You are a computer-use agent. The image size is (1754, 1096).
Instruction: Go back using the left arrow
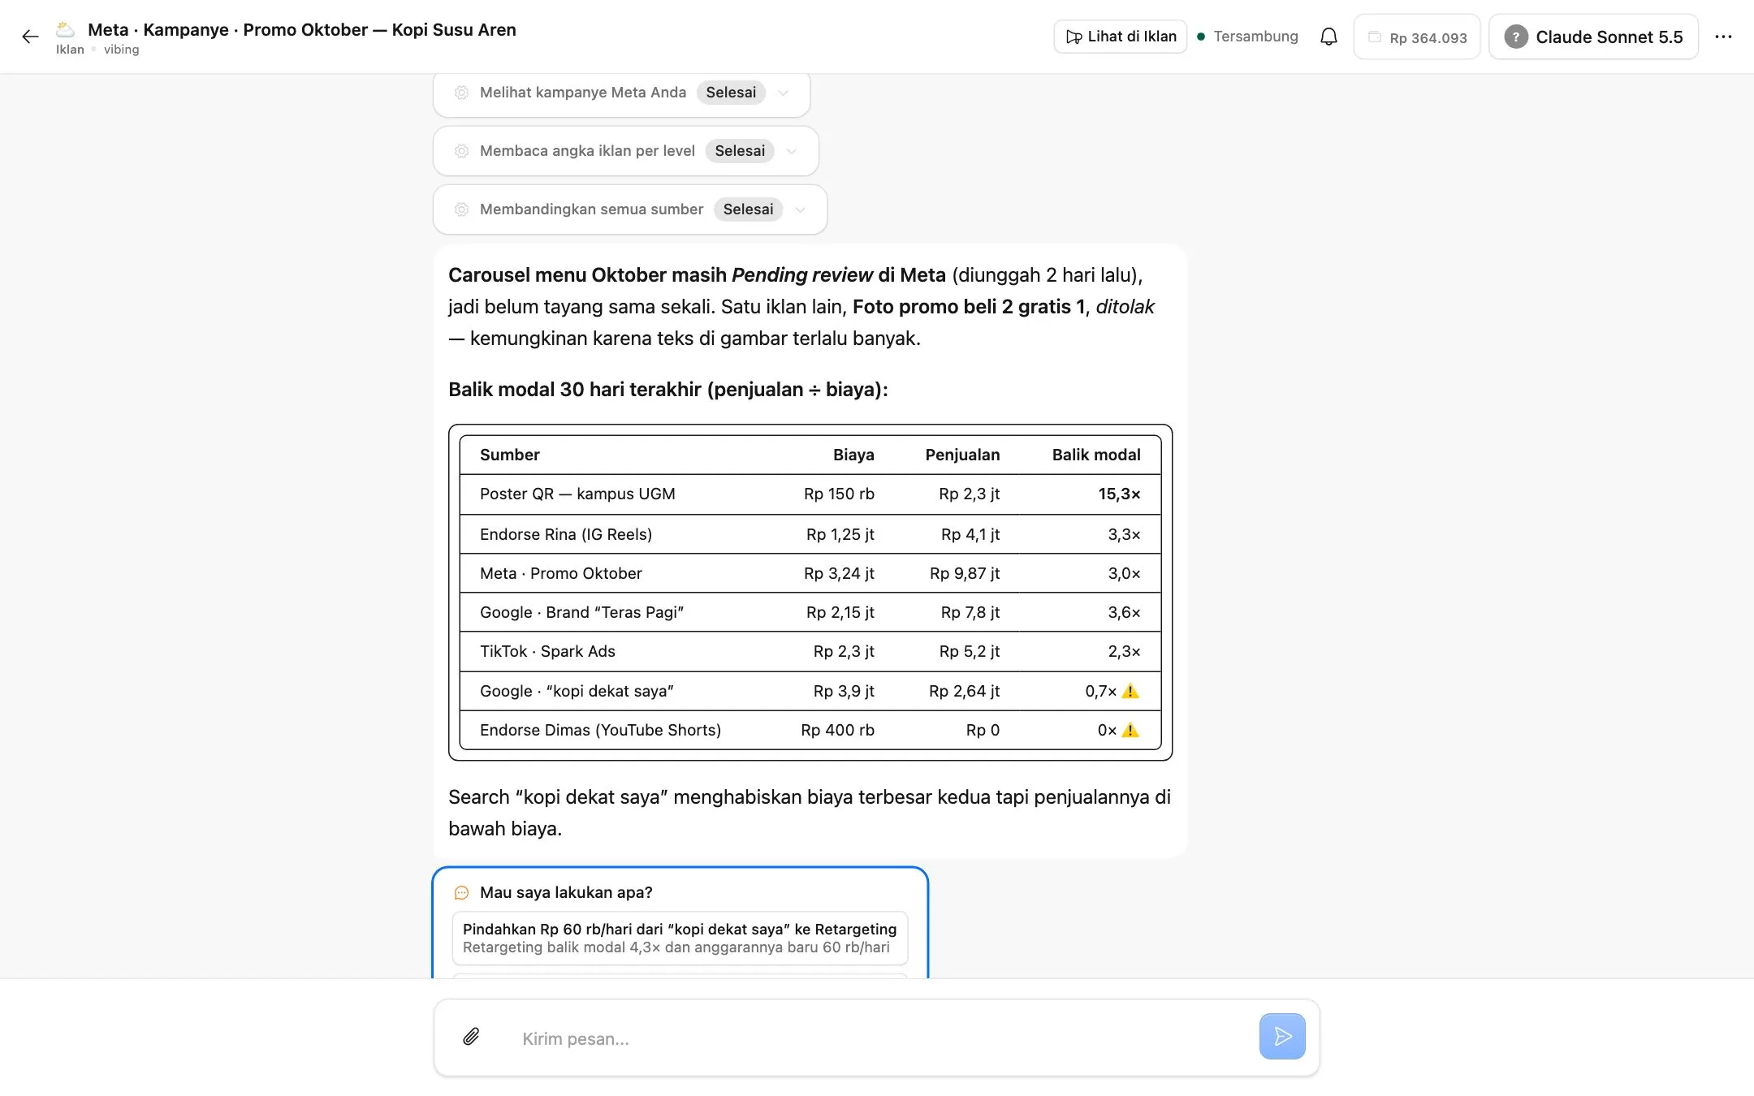(30, 37)
